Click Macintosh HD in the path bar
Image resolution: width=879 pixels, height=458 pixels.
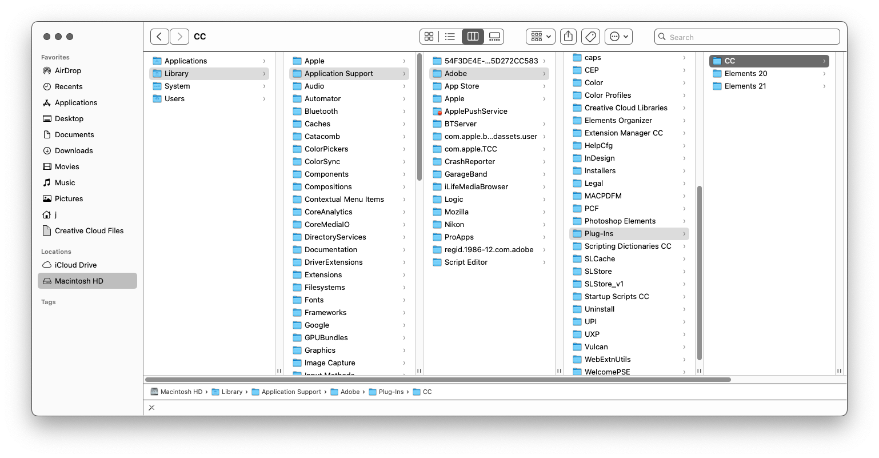pyautogui.click(x=177, y=392)
